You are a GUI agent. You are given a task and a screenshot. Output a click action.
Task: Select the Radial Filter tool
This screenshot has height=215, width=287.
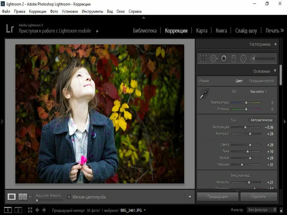[x=243, y=59]
